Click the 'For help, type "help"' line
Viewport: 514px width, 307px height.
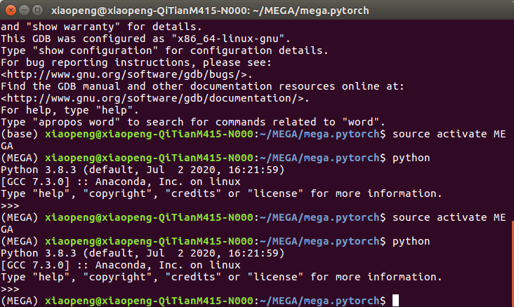(x=70, y=110)
